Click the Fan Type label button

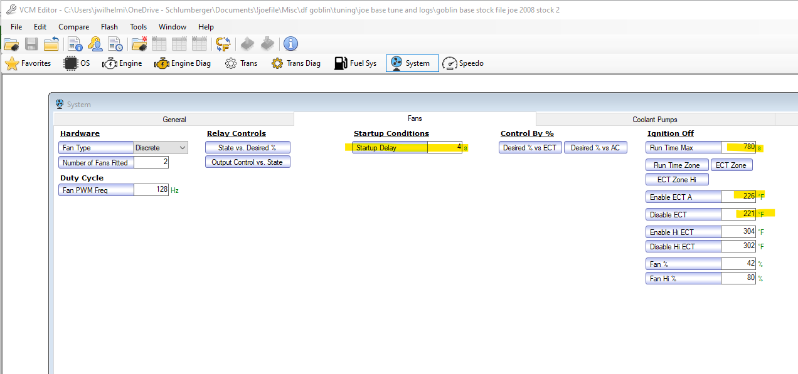[x=96, y=148]
